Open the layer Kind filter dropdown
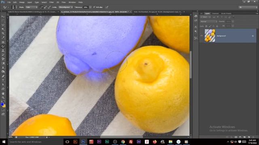Image resolution: width=259 pixels, height=145 pixels. (206, 17)
